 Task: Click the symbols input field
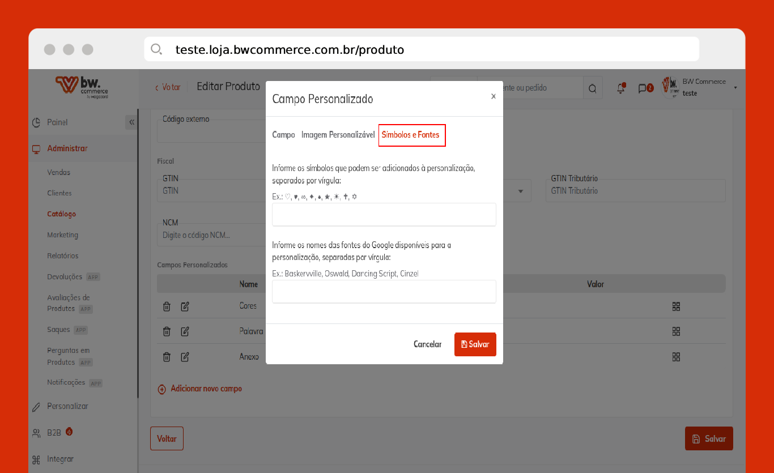click(x=384, y=215)
